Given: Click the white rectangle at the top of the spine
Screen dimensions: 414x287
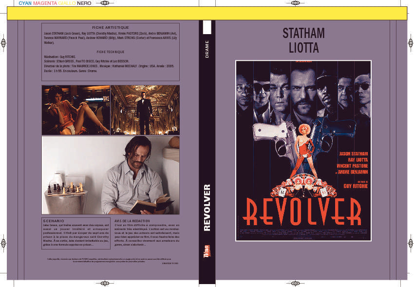Looking at the screenshot, I should coord(207,27).
